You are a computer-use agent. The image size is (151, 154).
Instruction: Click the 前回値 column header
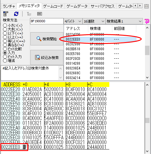124,29
